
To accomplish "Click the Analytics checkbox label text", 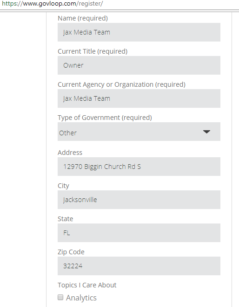I will 81,298.
